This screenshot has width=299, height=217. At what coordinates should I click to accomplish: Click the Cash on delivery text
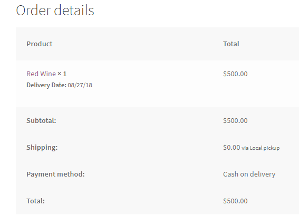249,174
